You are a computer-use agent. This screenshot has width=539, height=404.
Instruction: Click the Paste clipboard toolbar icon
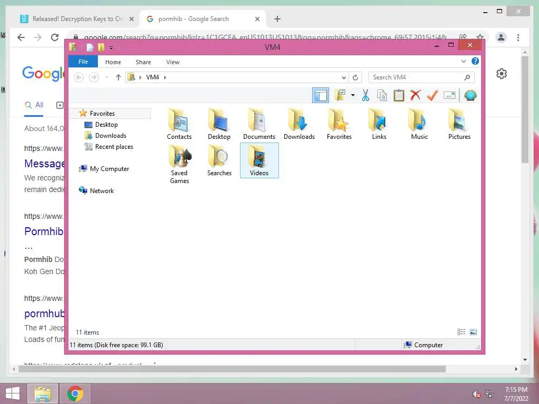pyautogui.click(x=399, y=95)
